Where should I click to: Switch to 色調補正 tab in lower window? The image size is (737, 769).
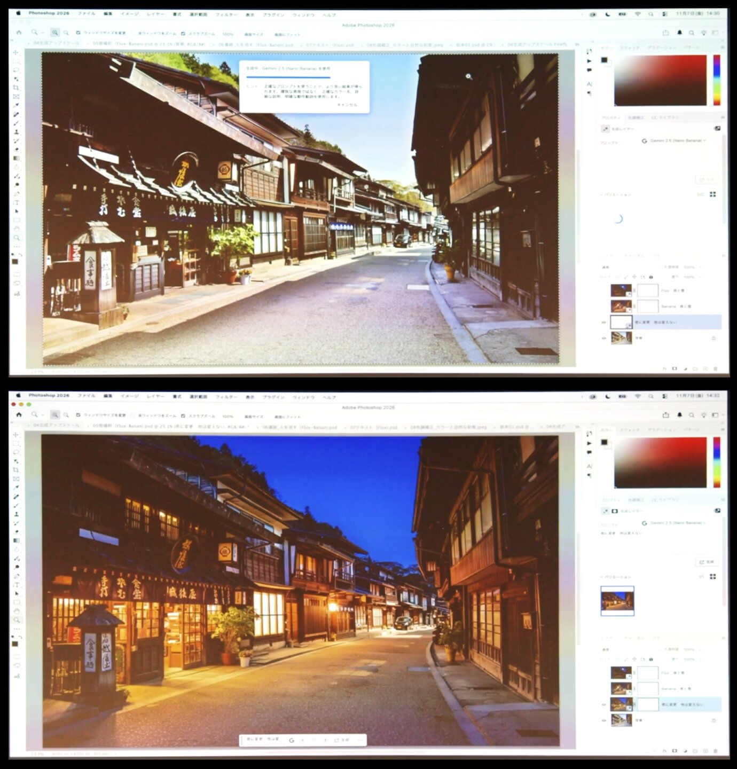[x=636, y=500]
